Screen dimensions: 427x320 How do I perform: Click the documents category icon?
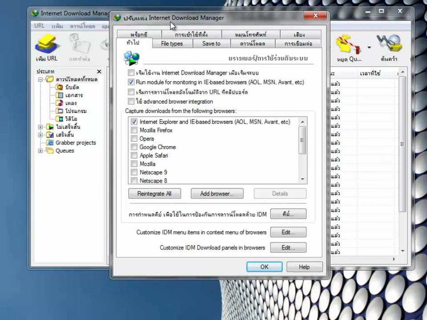[x=59, y=95]
